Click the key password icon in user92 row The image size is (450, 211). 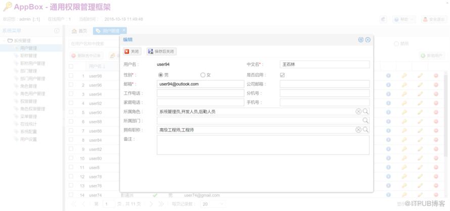click(404, 103)
